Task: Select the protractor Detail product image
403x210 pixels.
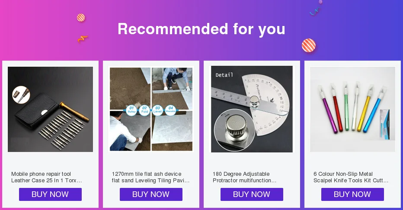Action: coord(252,109)
